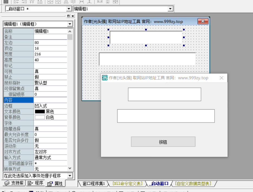Click the 支持库 tab book icon
The height and width of the screenshot is (192, 253).
click(x=7, y=183)
